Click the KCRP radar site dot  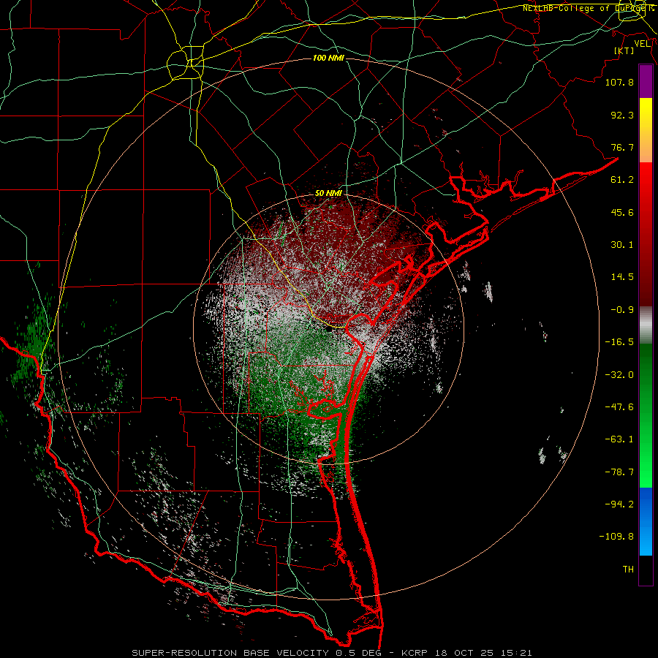click(x=329, y=330)
